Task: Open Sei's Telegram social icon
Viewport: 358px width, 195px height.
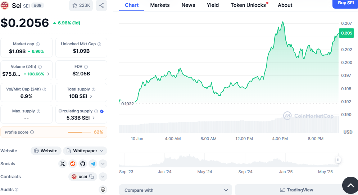Action: pyautogui.click(x=93, y=164)
